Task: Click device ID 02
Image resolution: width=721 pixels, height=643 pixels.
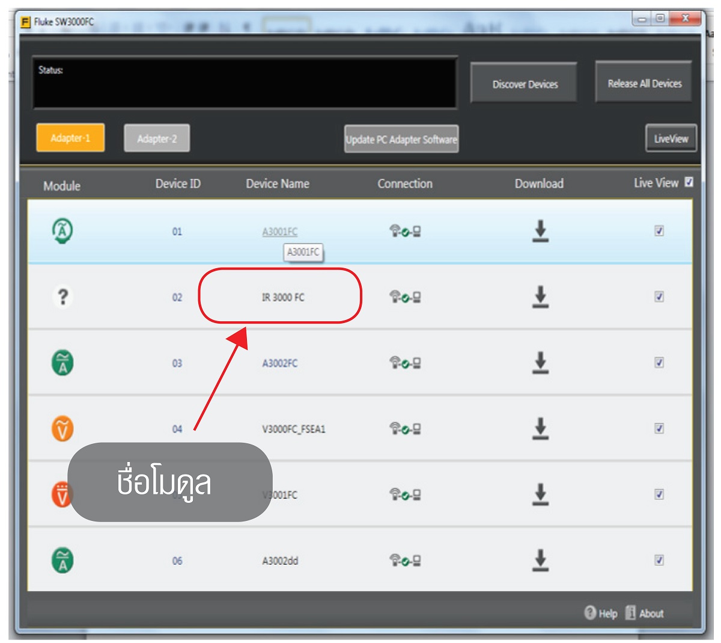Action: click(x=177, y=297)
